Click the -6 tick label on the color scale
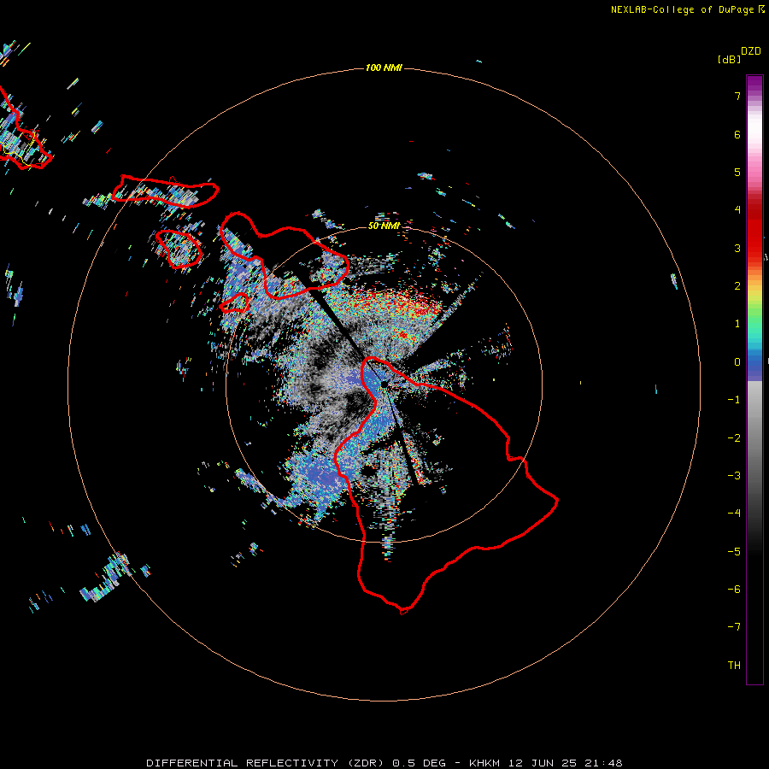769x769 pixels. coord(734,590)
